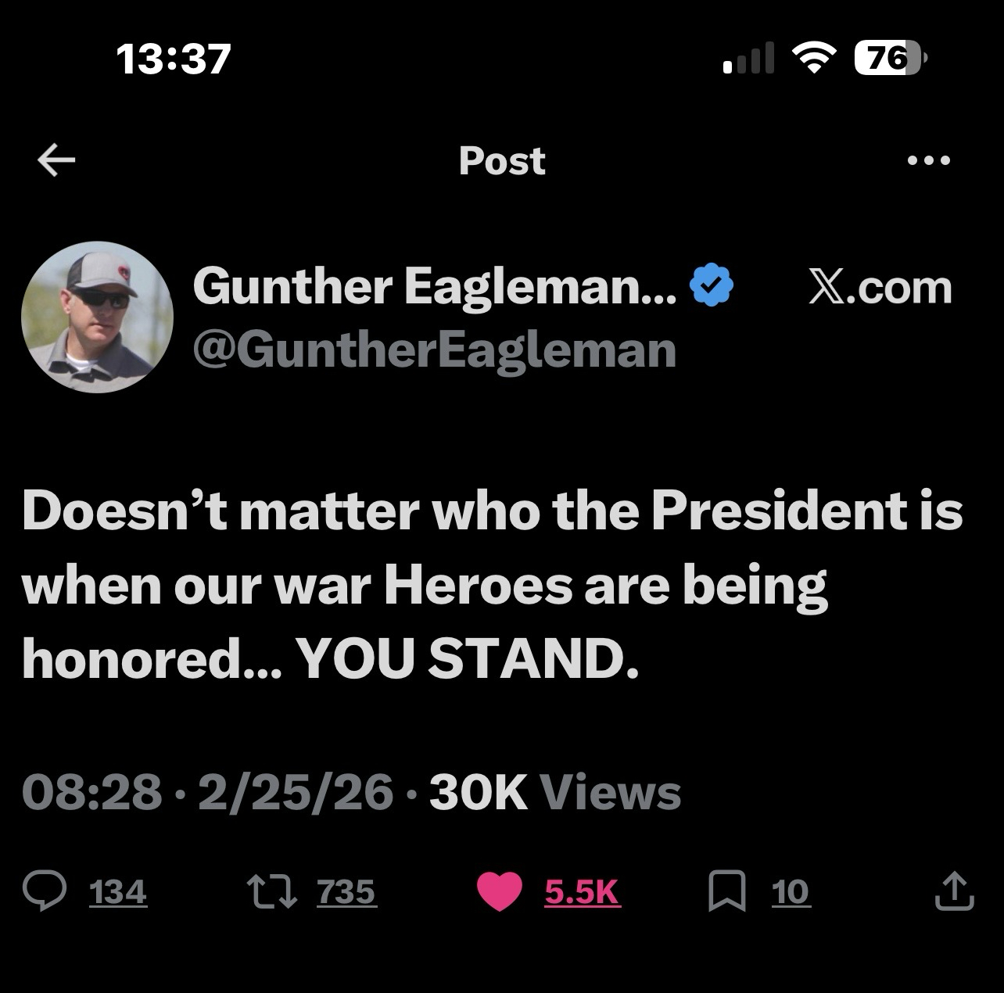This screenshot has width=1004, height=993.
Task: View the 5.5K likes count
Action: 583,892
